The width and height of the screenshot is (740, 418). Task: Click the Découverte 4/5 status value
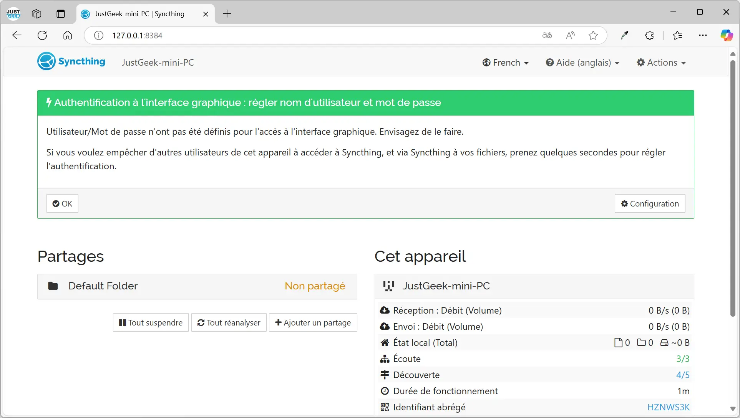[683, 375]
